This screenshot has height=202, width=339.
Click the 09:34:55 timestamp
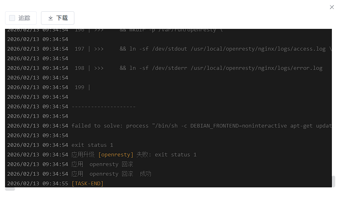[x=55, y=184]
